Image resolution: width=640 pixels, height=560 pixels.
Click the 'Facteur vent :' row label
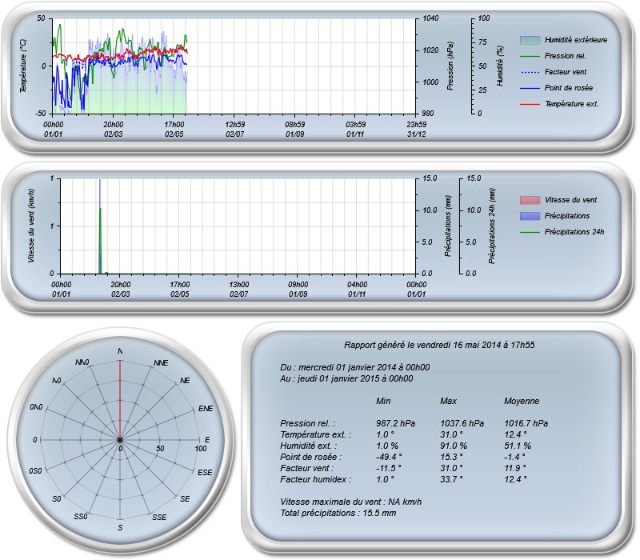[x=307, y=469]
